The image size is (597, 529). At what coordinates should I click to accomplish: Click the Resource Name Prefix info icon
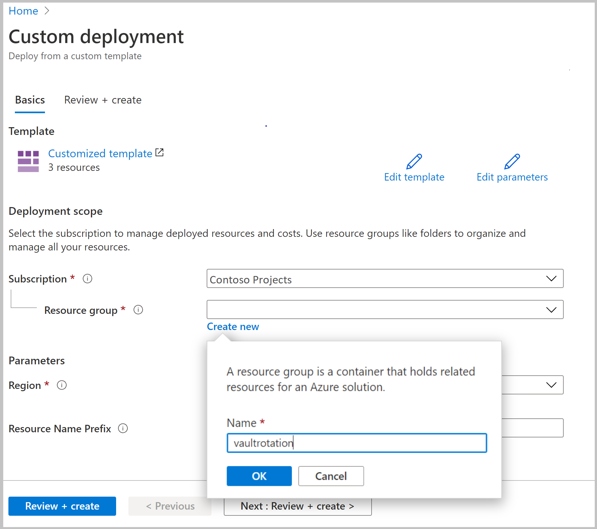pyautogui.click(x=123, y=428)
